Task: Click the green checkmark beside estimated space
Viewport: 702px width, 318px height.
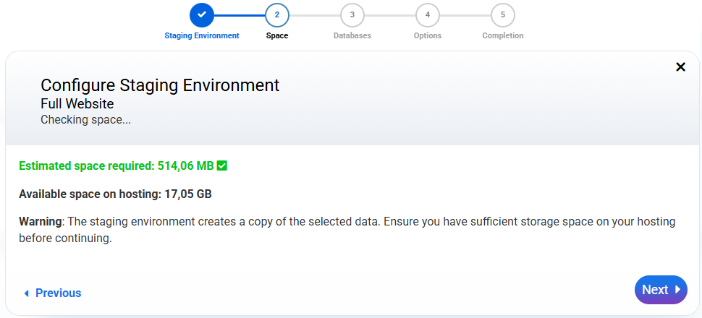Action: (222, 166)
